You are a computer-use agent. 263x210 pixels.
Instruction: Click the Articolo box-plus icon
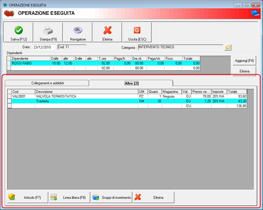(12, 197)
